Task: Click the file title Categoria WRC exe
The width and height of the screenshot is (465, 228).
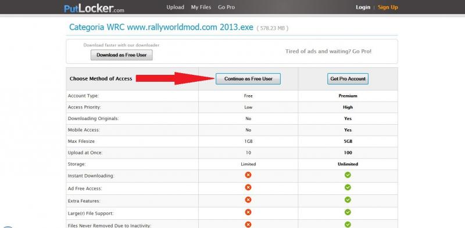Action: [161, 27]
